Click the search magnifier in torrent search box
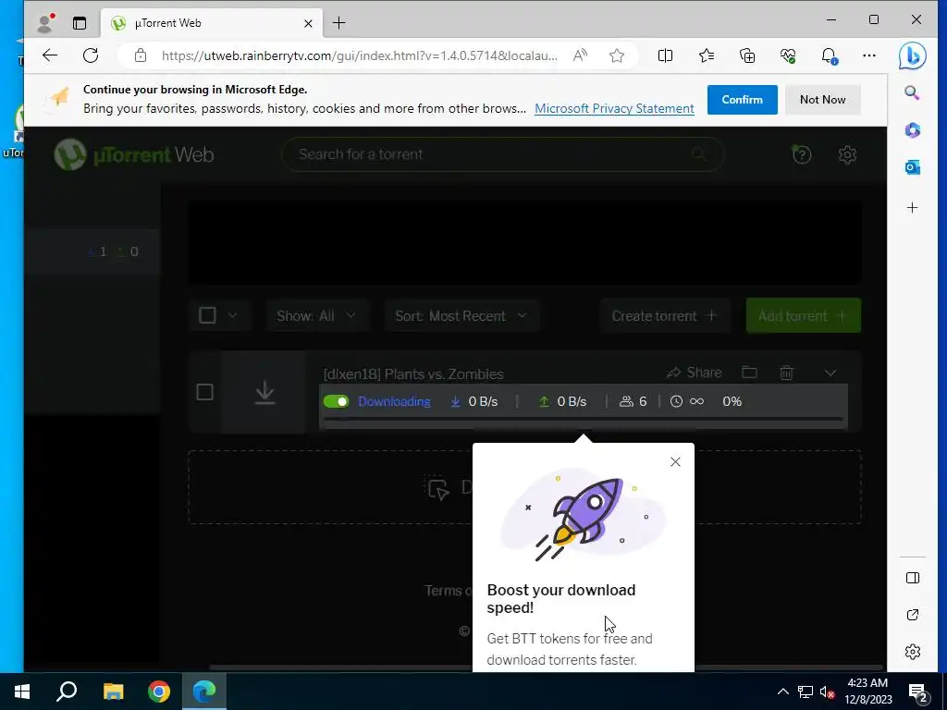The image size is (947, 710). (x=699, y=154)
